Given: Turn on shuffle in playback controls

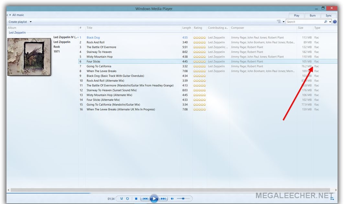Looking at the screenshot, I should 122,198.
